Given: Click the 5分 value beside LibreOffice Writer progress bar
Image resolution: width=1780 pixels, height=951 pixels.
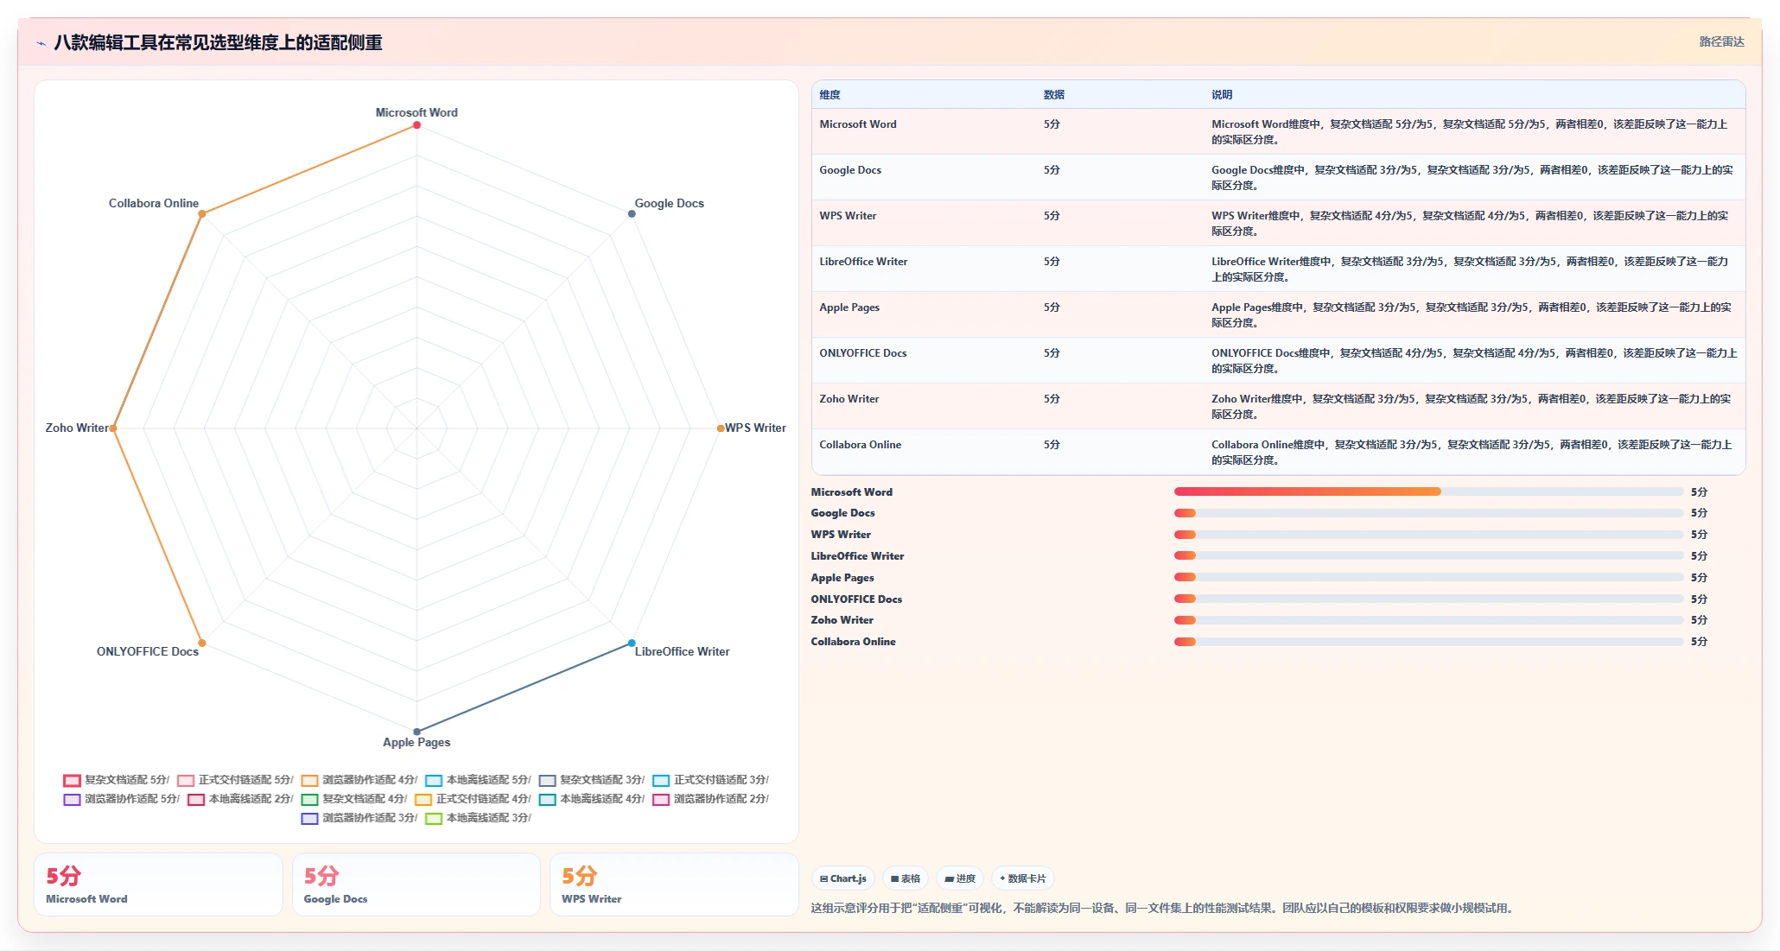Looking at the screenshot, I should (1699, 556).
